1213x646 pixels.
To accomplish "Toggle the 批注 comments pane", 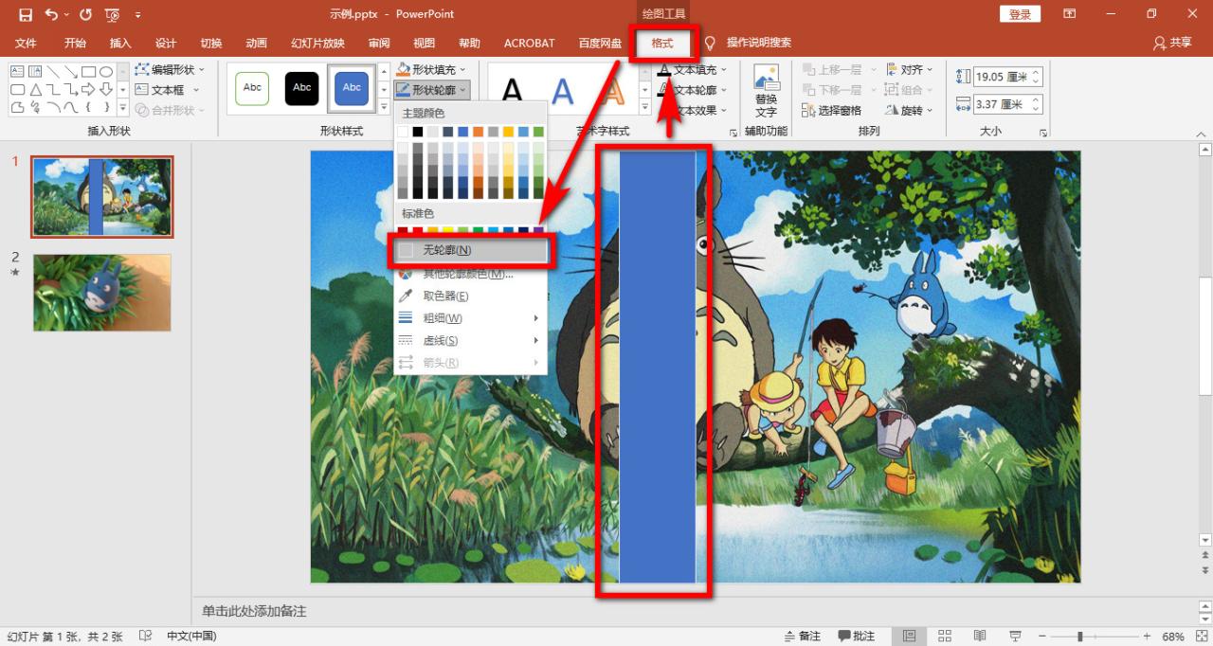I will coord(856,636).
